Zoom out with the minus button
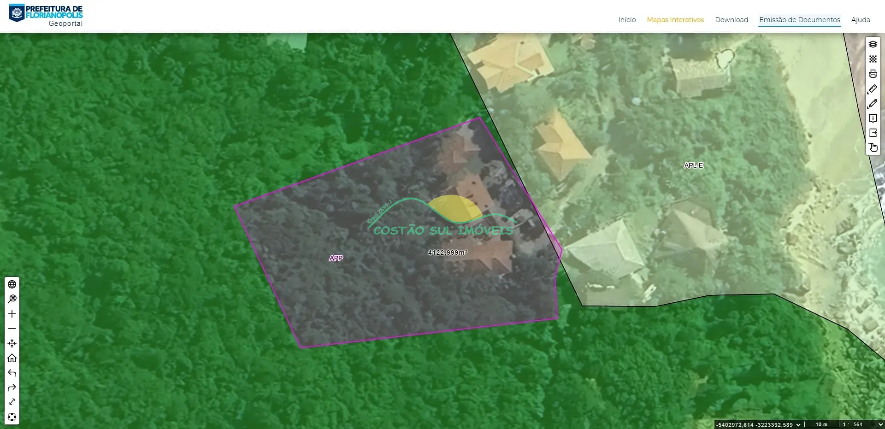 (x=12, y=329)
